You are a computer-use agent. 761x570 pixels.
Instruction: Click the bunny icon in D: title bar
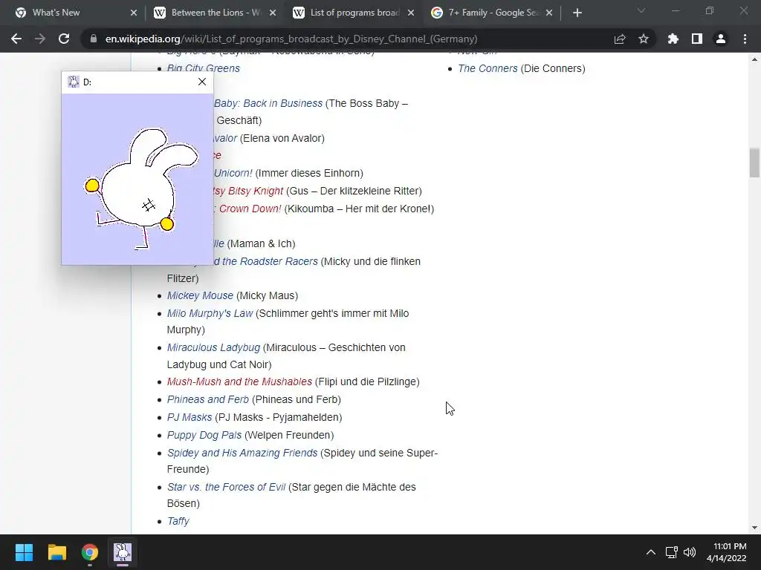[74, 82]
